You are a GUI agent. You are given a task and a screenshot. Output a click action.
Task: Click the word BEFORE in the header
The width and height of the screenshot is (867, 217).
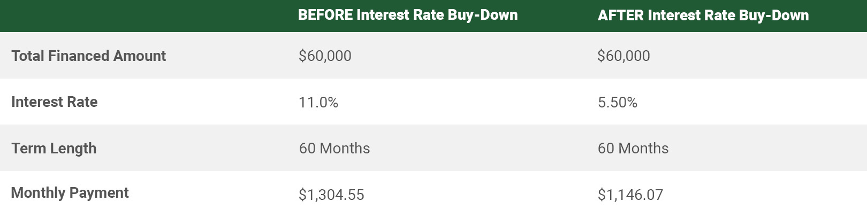pos(326,15)
